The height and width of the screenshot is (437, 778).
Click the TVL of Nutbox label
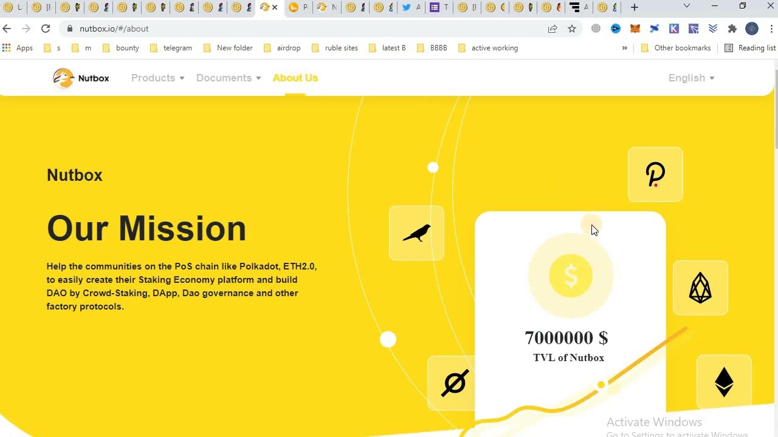click(x=569, y=357)
